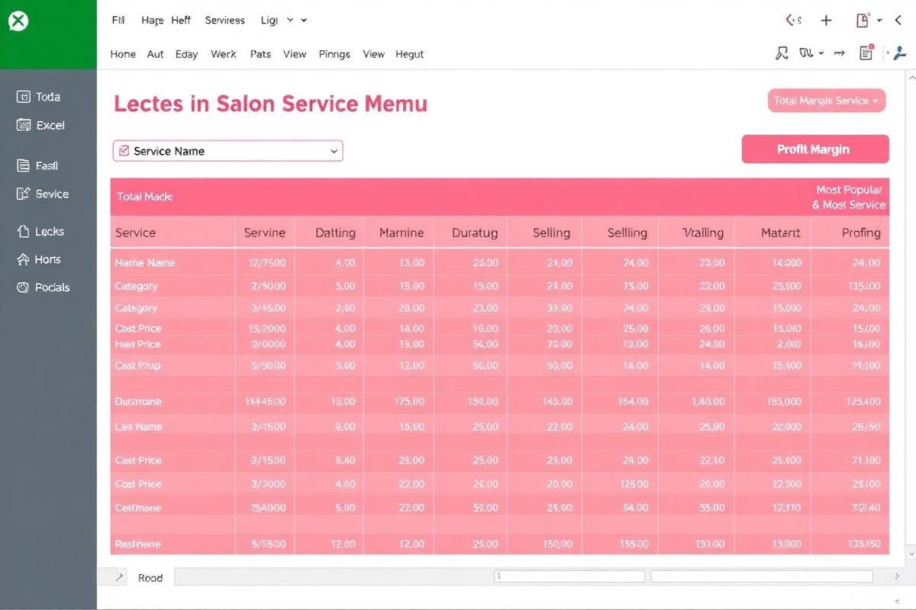Click the Les Name row label
Viewport: 916px width, 610px height.
(x=138, y=426)
